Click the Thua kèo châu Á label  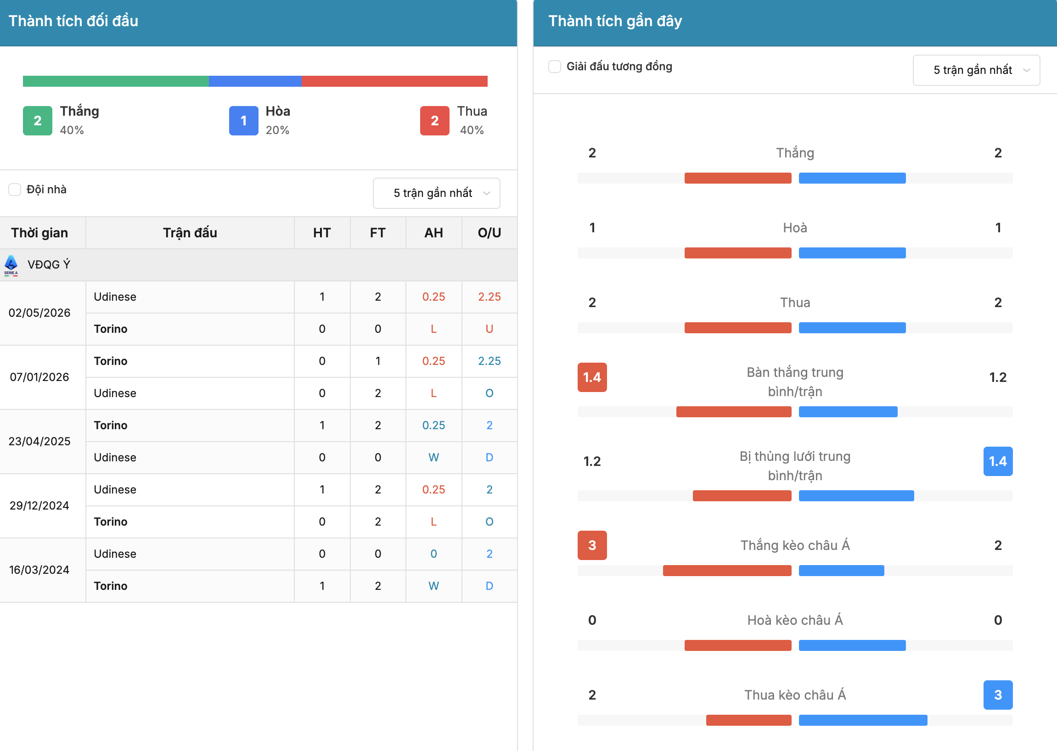795,695
